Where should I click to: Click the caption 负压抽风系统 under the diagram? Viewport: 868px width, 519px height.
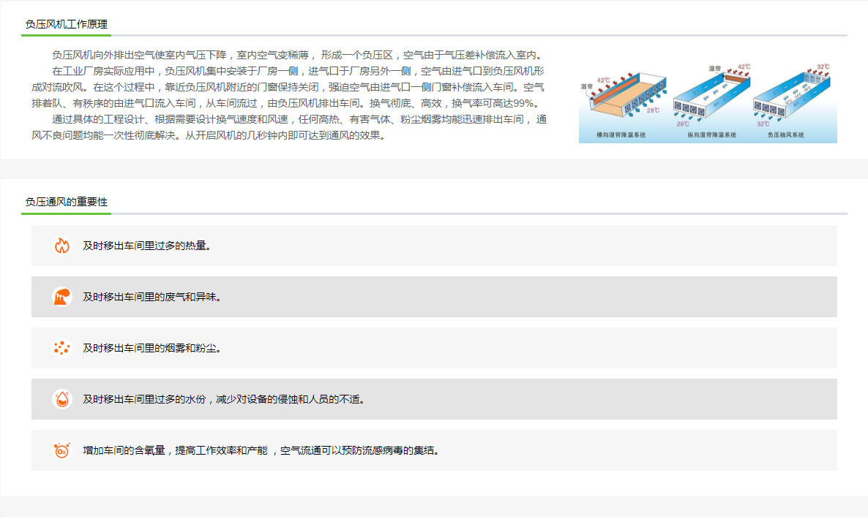[786, 135]
